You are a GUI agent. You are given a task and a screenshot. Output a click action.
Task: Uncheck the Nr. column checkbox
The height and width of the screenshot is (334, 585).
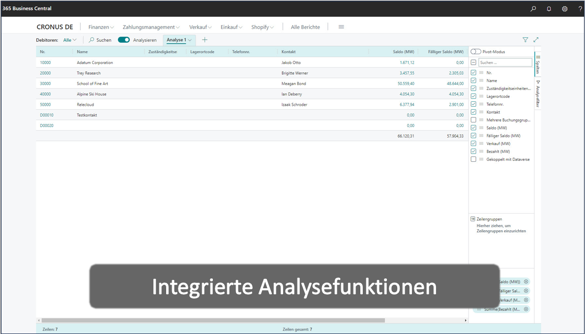point(473,73)
